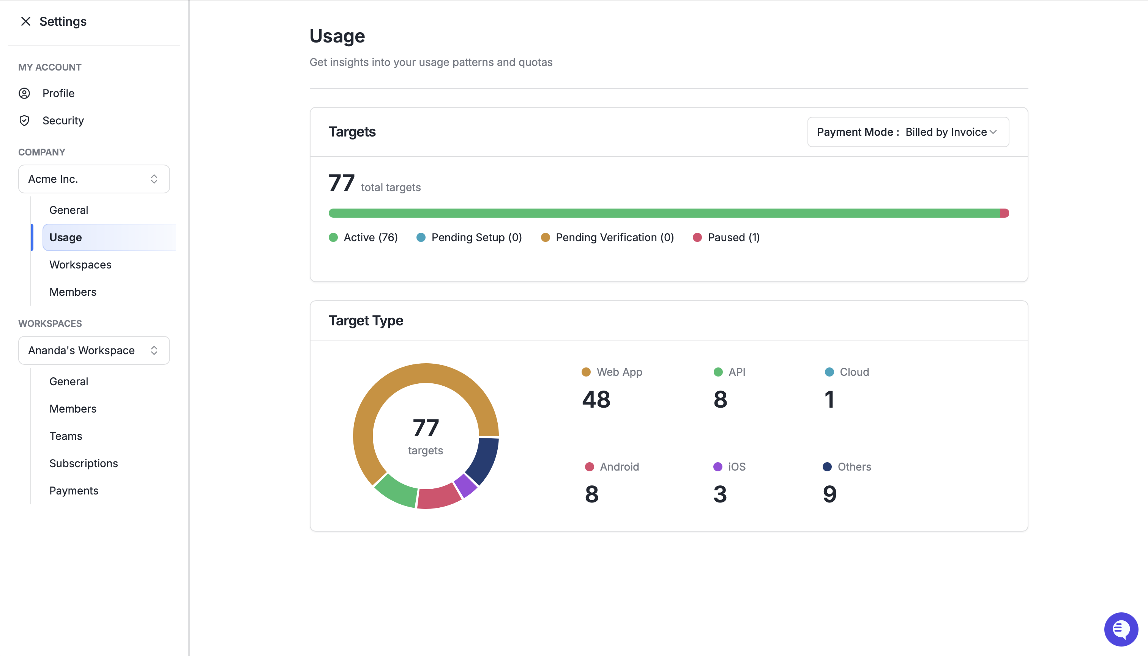Click the 'total targets' label
Image resolution: width=1148 pixels, height=656 pixels.
391,187
